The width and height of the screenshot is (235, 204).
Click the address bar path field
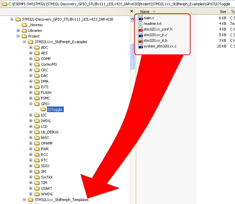118,4
